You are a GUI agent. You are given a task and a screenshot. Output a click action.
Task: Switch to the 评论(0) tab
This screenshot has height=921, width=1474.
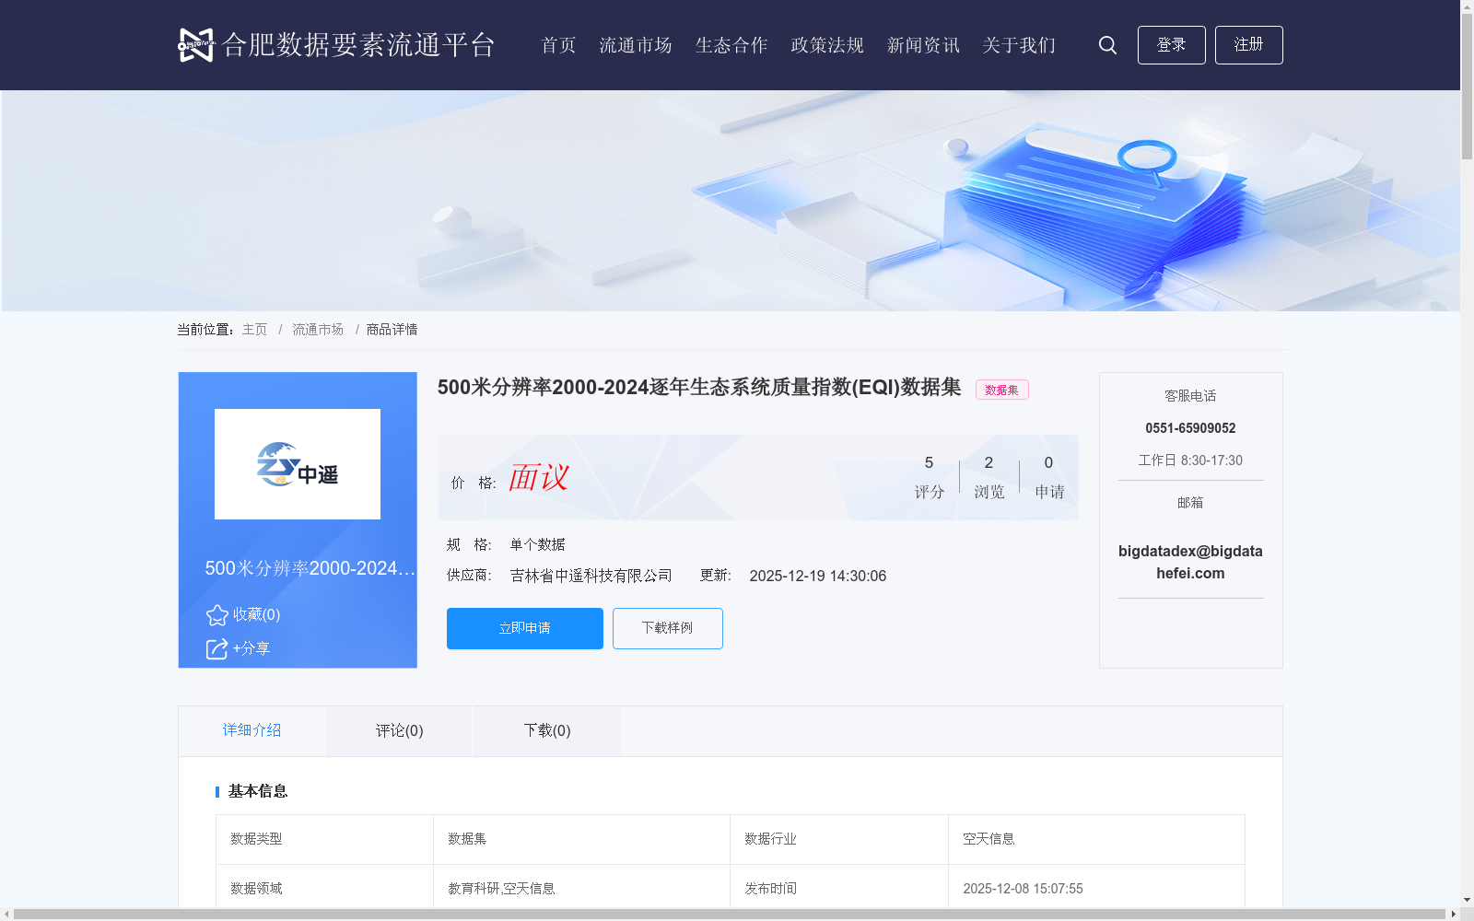pyautogui.click(x=398, y=730)
